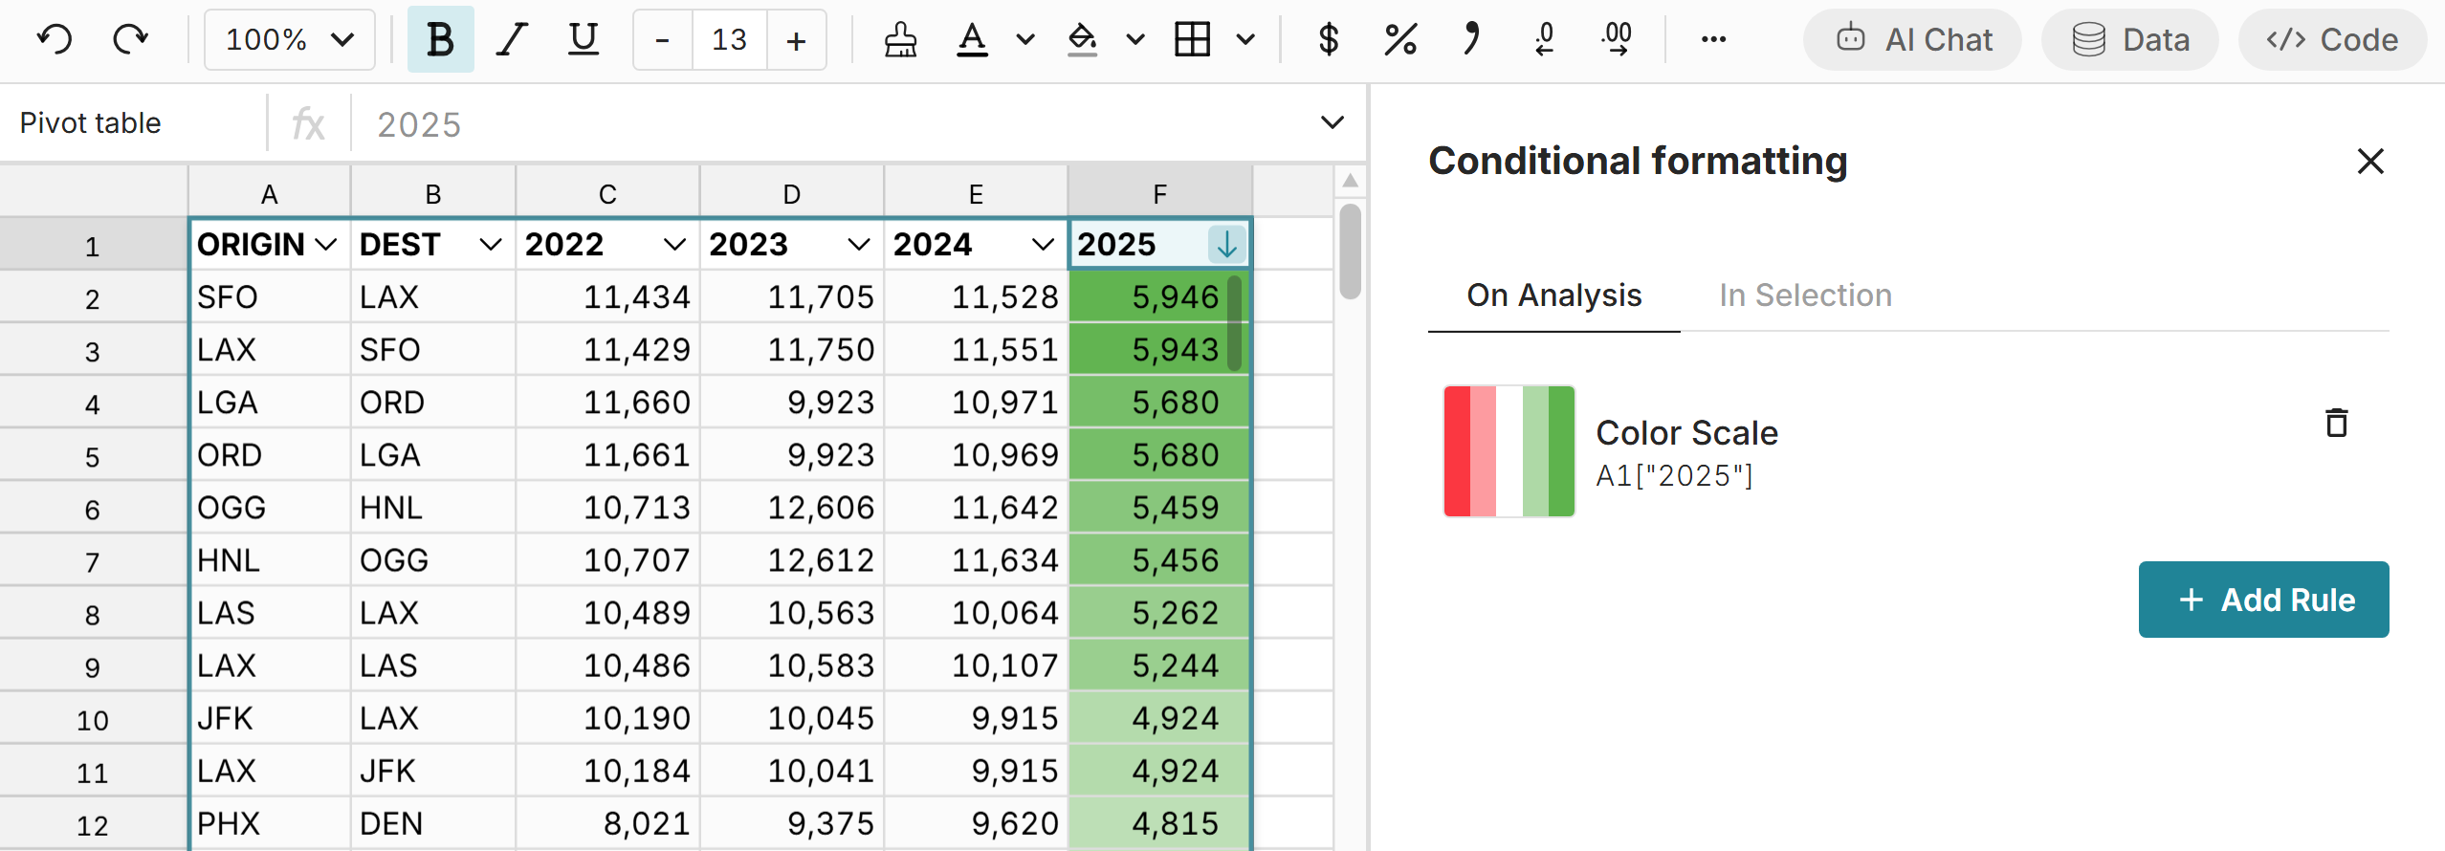
Task: Switch to the In Selection tab
Action: 1805,295
